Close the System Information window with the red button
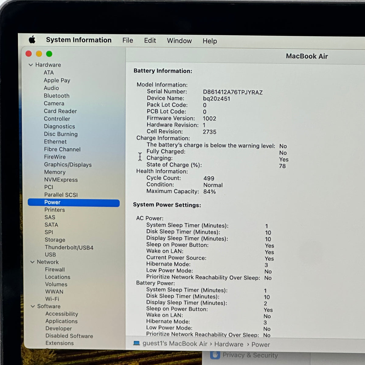Screen dimensions: 365x365 [x=29, y=54]
